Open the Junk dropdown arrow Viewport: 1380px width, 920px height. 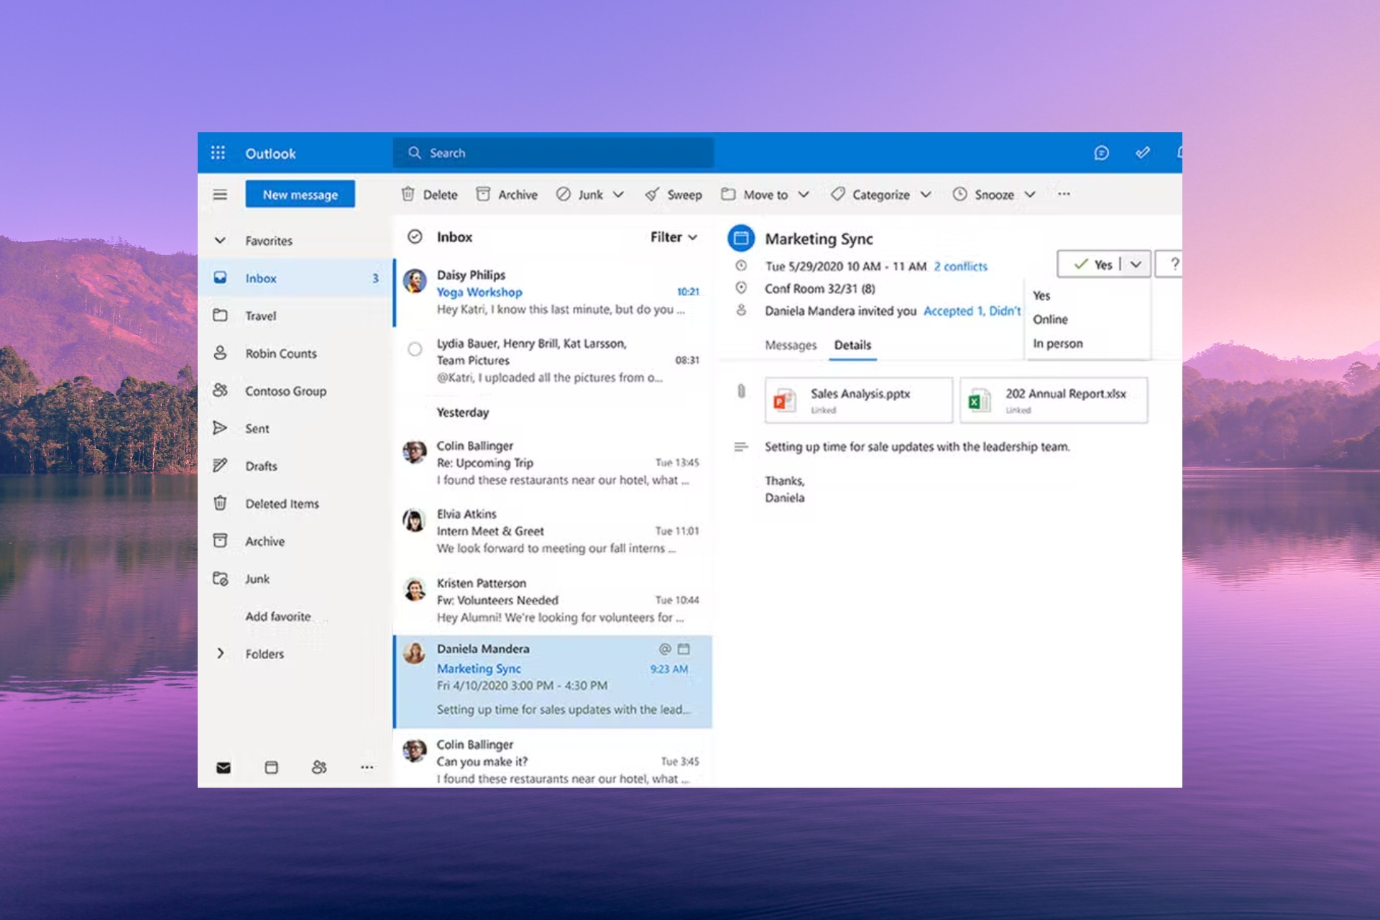pyautogui.click(x=618, y=195)
